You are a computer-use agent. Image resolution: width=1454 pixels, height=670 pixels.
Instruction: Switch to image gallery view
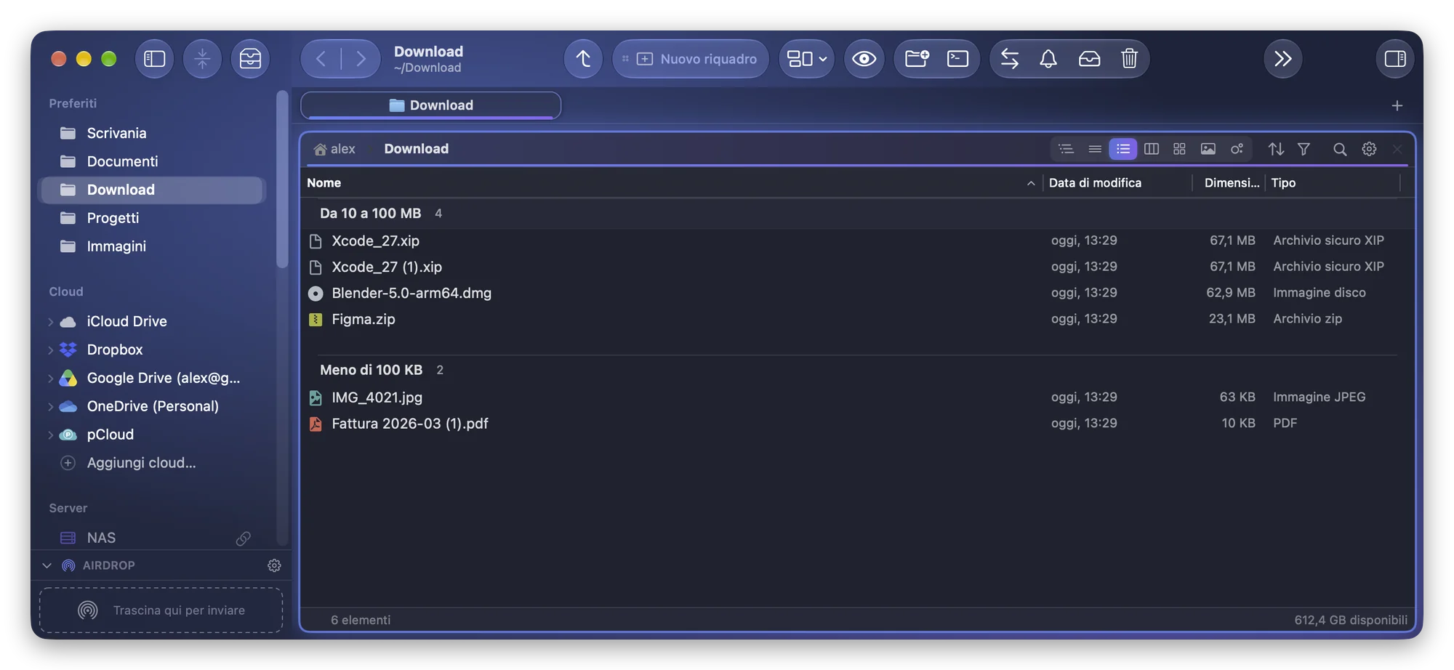pyautogui.click(x=1208, y=149)
